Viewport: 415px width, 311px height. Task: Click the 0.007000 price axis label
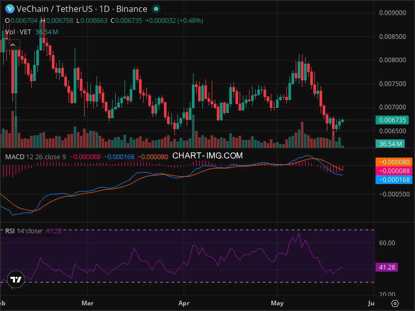[x=392, y=107]
